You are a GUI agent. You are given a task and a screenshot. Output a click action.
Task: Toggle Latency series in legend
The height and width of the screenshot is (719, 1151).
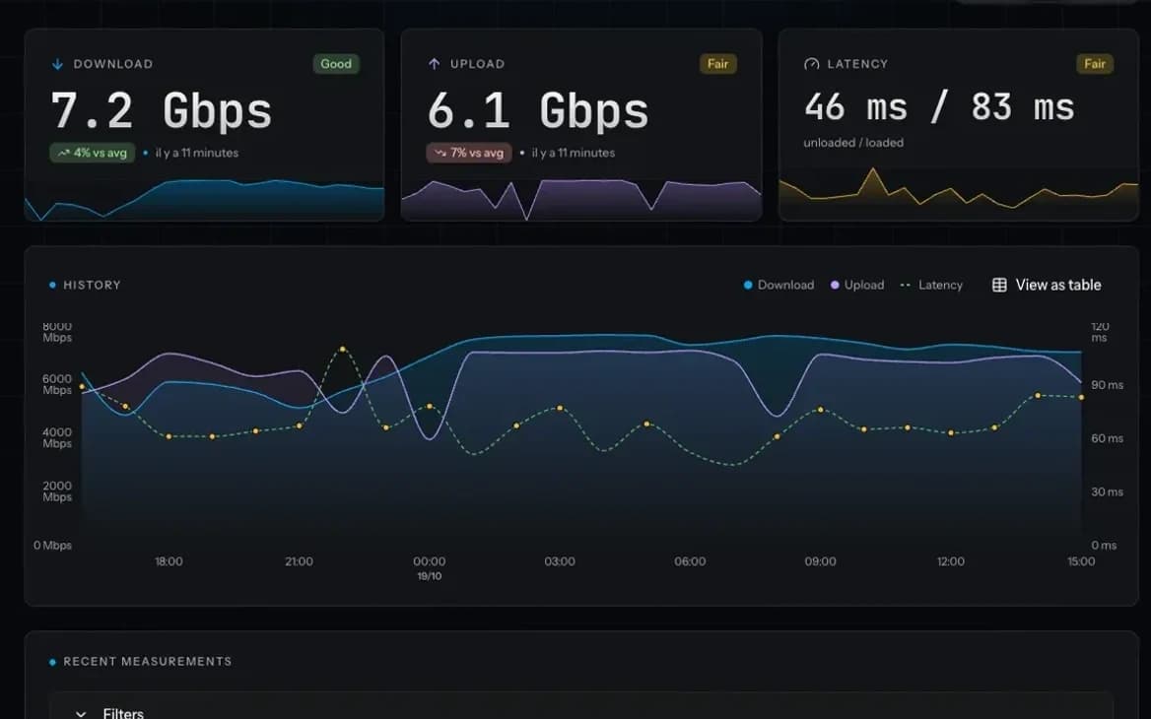(931, 285)
